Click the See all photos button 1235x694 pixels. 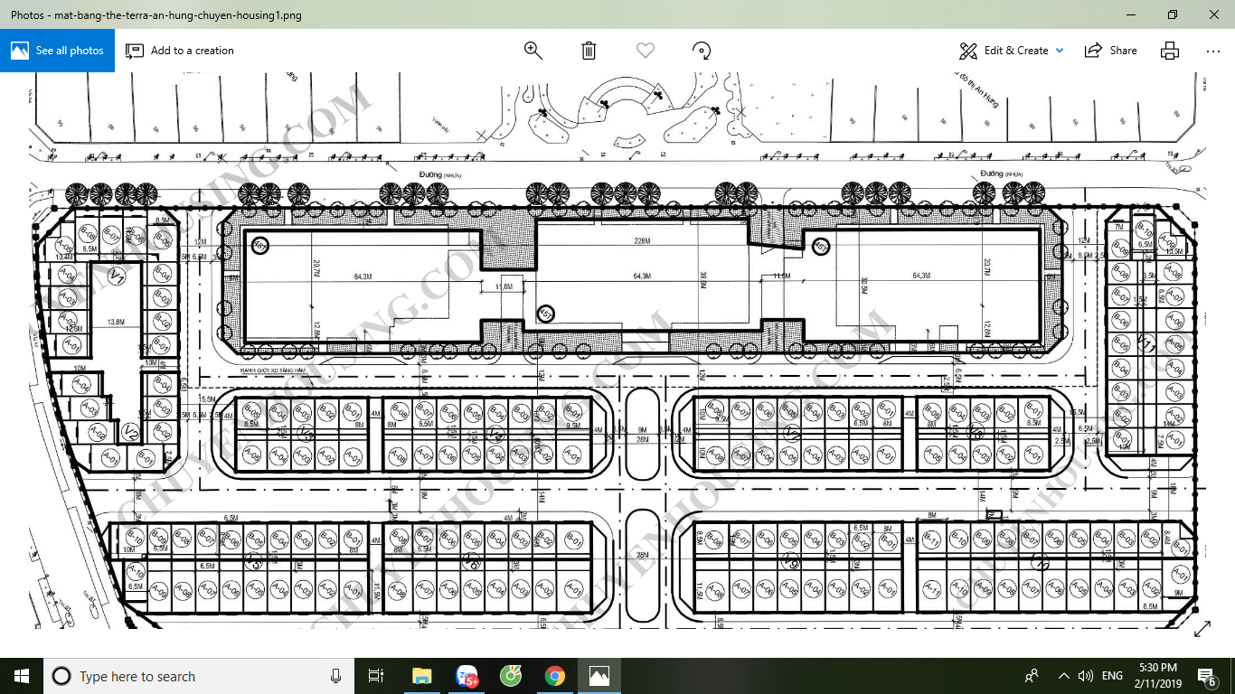coord(57,51)
